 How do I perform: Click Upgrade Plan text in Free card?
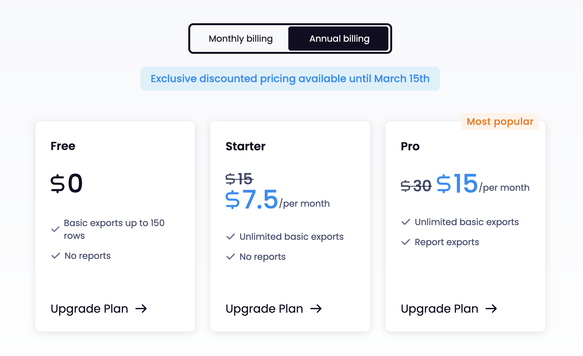[90, 309]
